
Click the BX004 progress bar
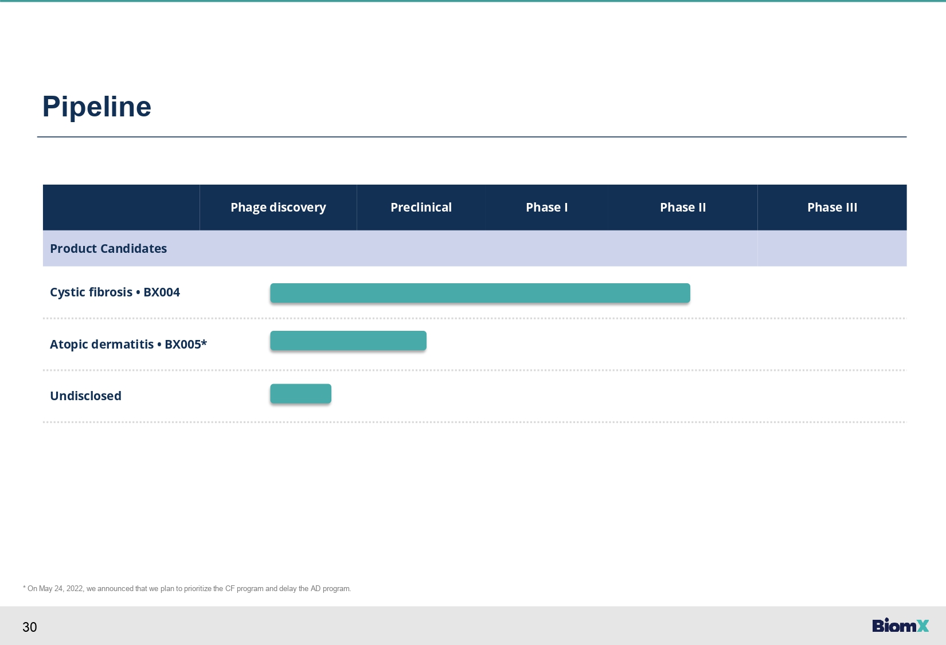point(480,293)
